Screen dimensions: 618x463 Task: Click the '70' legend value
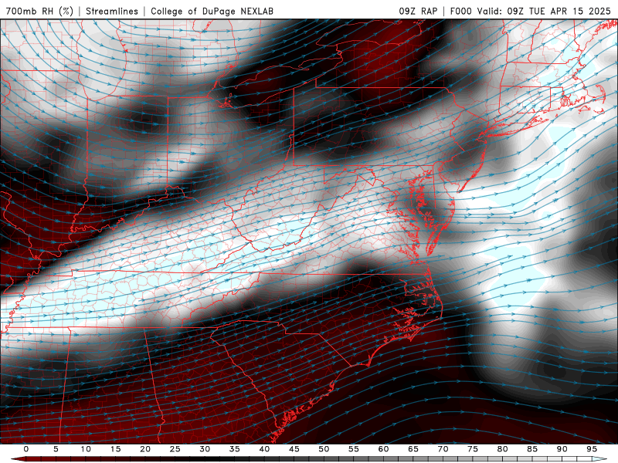click(x=443, y=449)
